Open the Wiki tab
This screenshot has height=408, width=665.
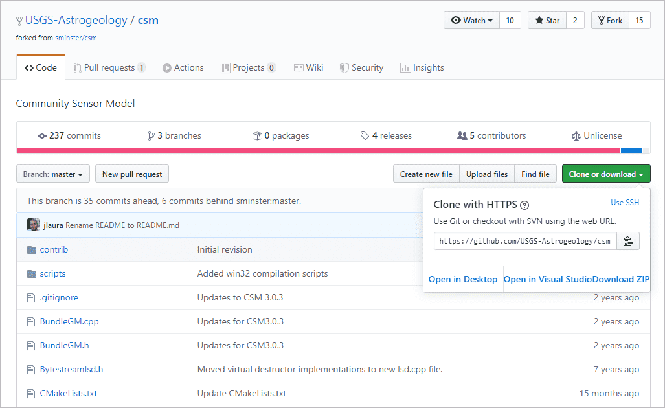(x=308, y=67)
